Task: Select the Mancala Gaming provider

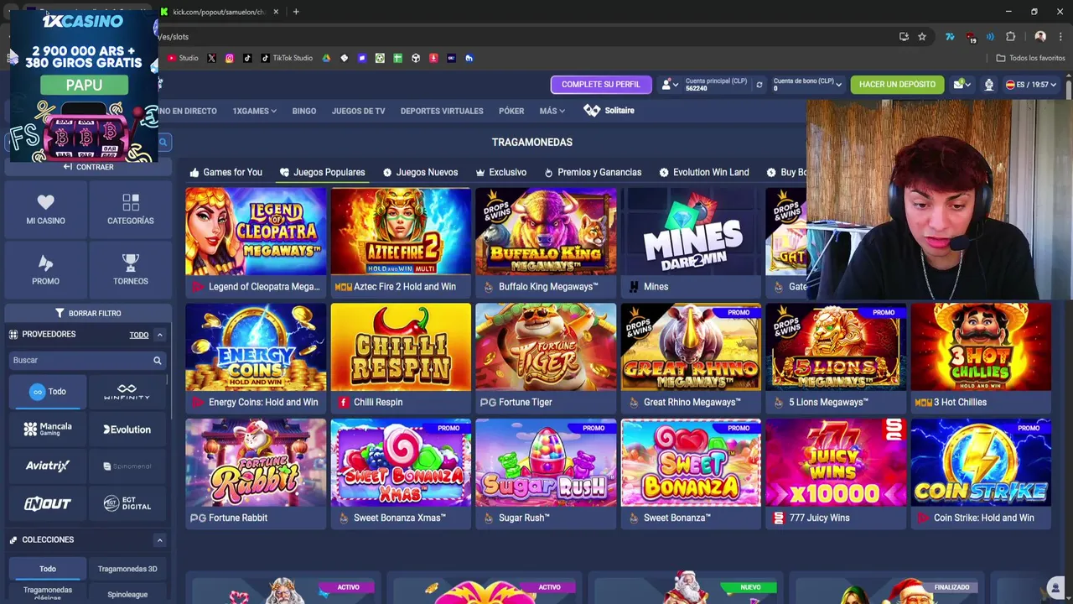Action: click(48, 429)
